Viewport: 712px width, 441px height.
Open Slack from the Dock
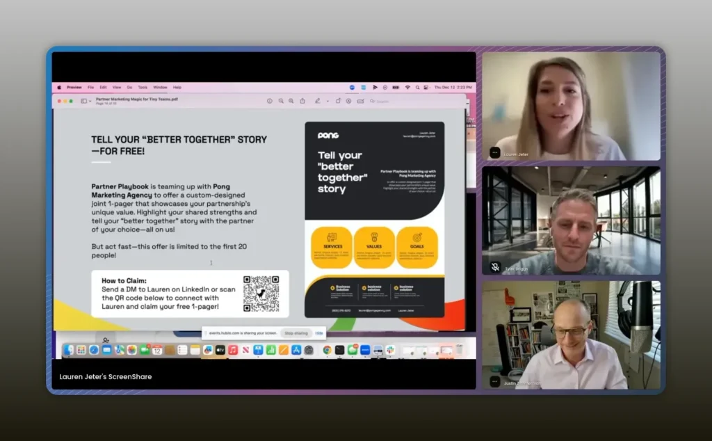(x=391, y=350)
